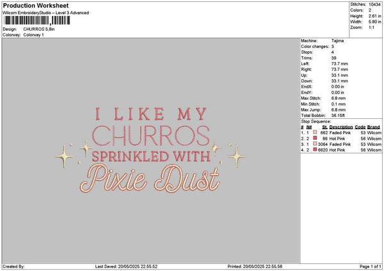Click the Code column header
This screenshot has width=384, height=271.
(360, 127)
